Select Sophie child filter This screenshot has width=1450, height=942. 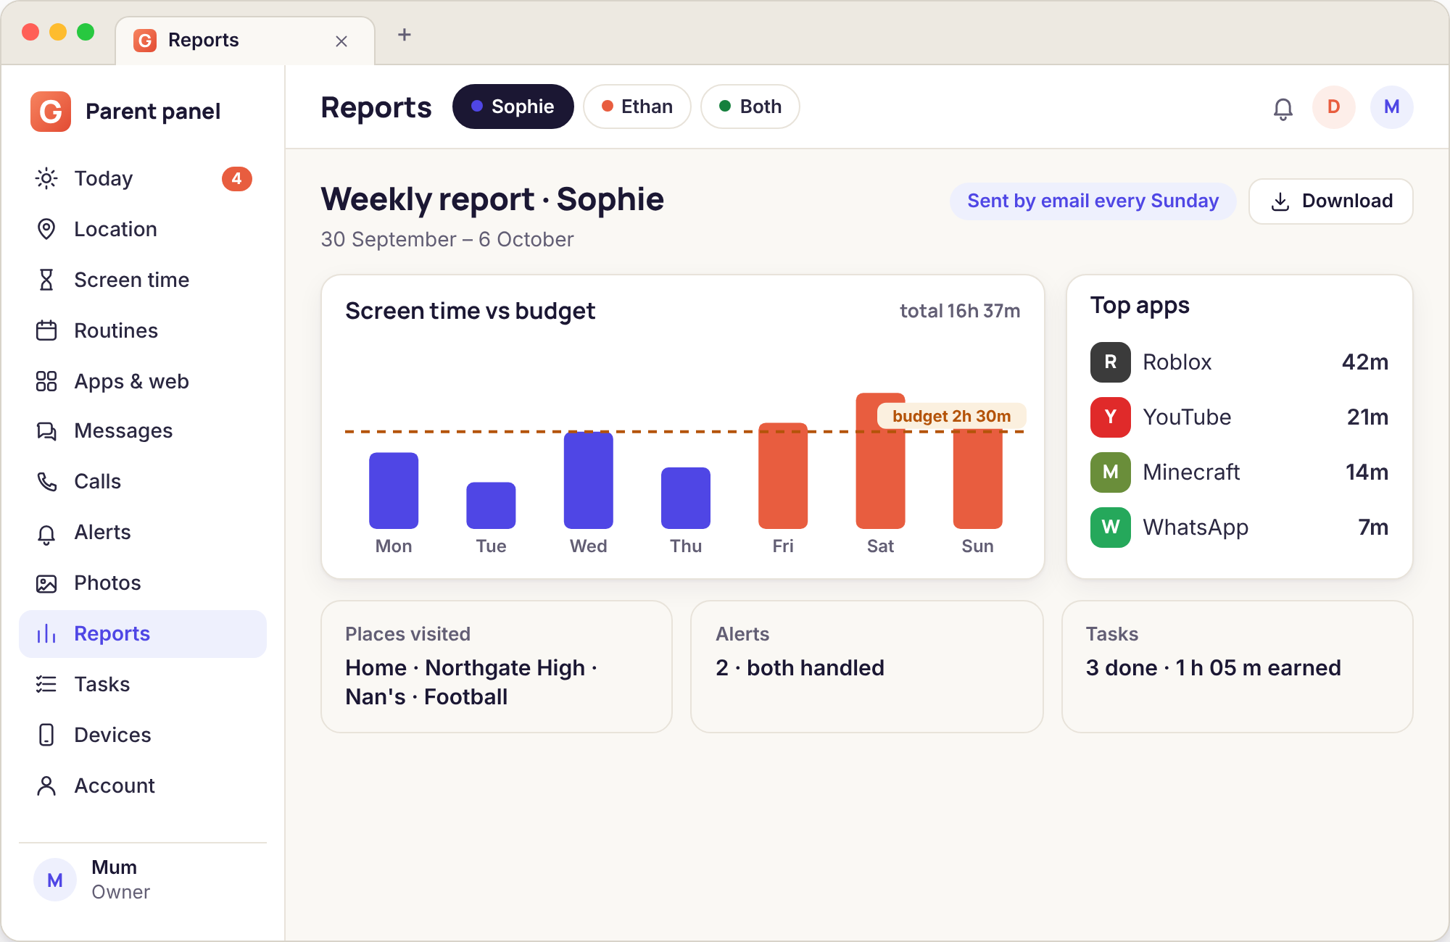[513, 107]
